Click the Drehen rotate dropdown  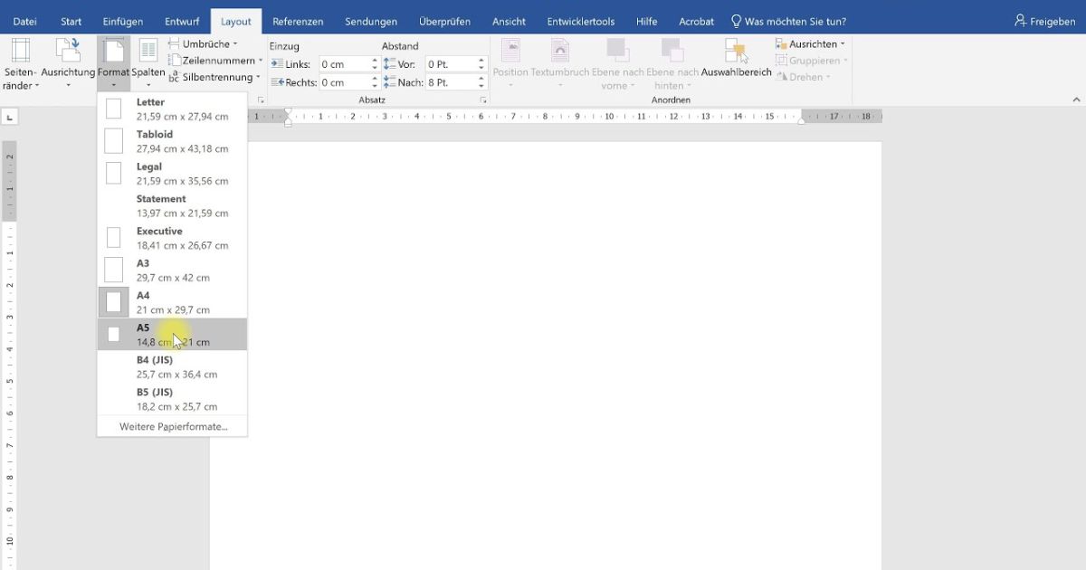pyautogui.click(x=804, y=77)
